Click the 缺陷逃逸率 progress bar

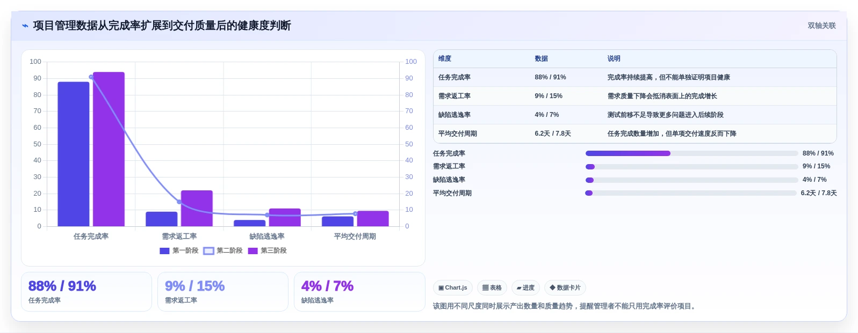[x=691, y=180]
